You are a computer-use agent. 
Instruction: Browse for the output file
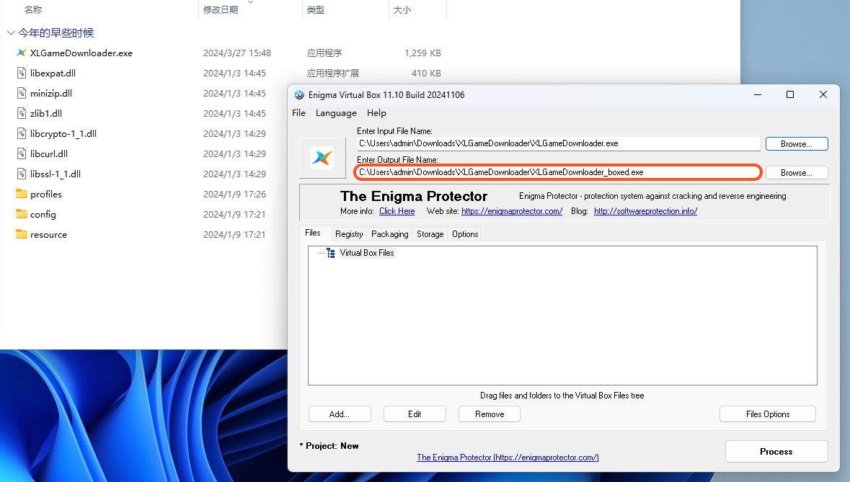(x=797, y=173)
